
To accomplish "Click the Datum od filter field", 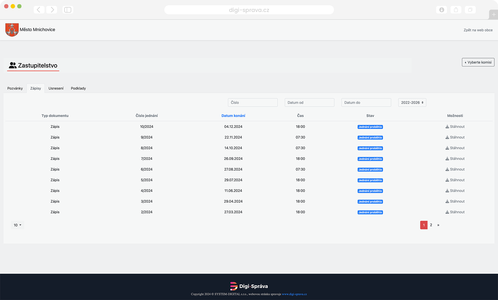I will pos(309,103).
